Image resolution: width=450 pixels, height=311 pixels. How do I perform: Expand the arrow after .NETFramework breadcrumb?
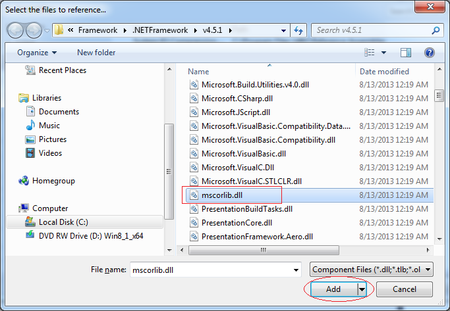(x=196, y=30)
